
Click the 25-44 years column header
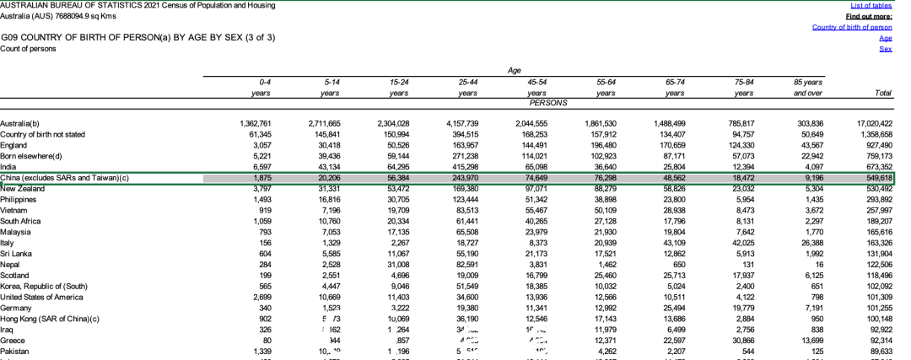pyautogui.click(x=469, y=88)
